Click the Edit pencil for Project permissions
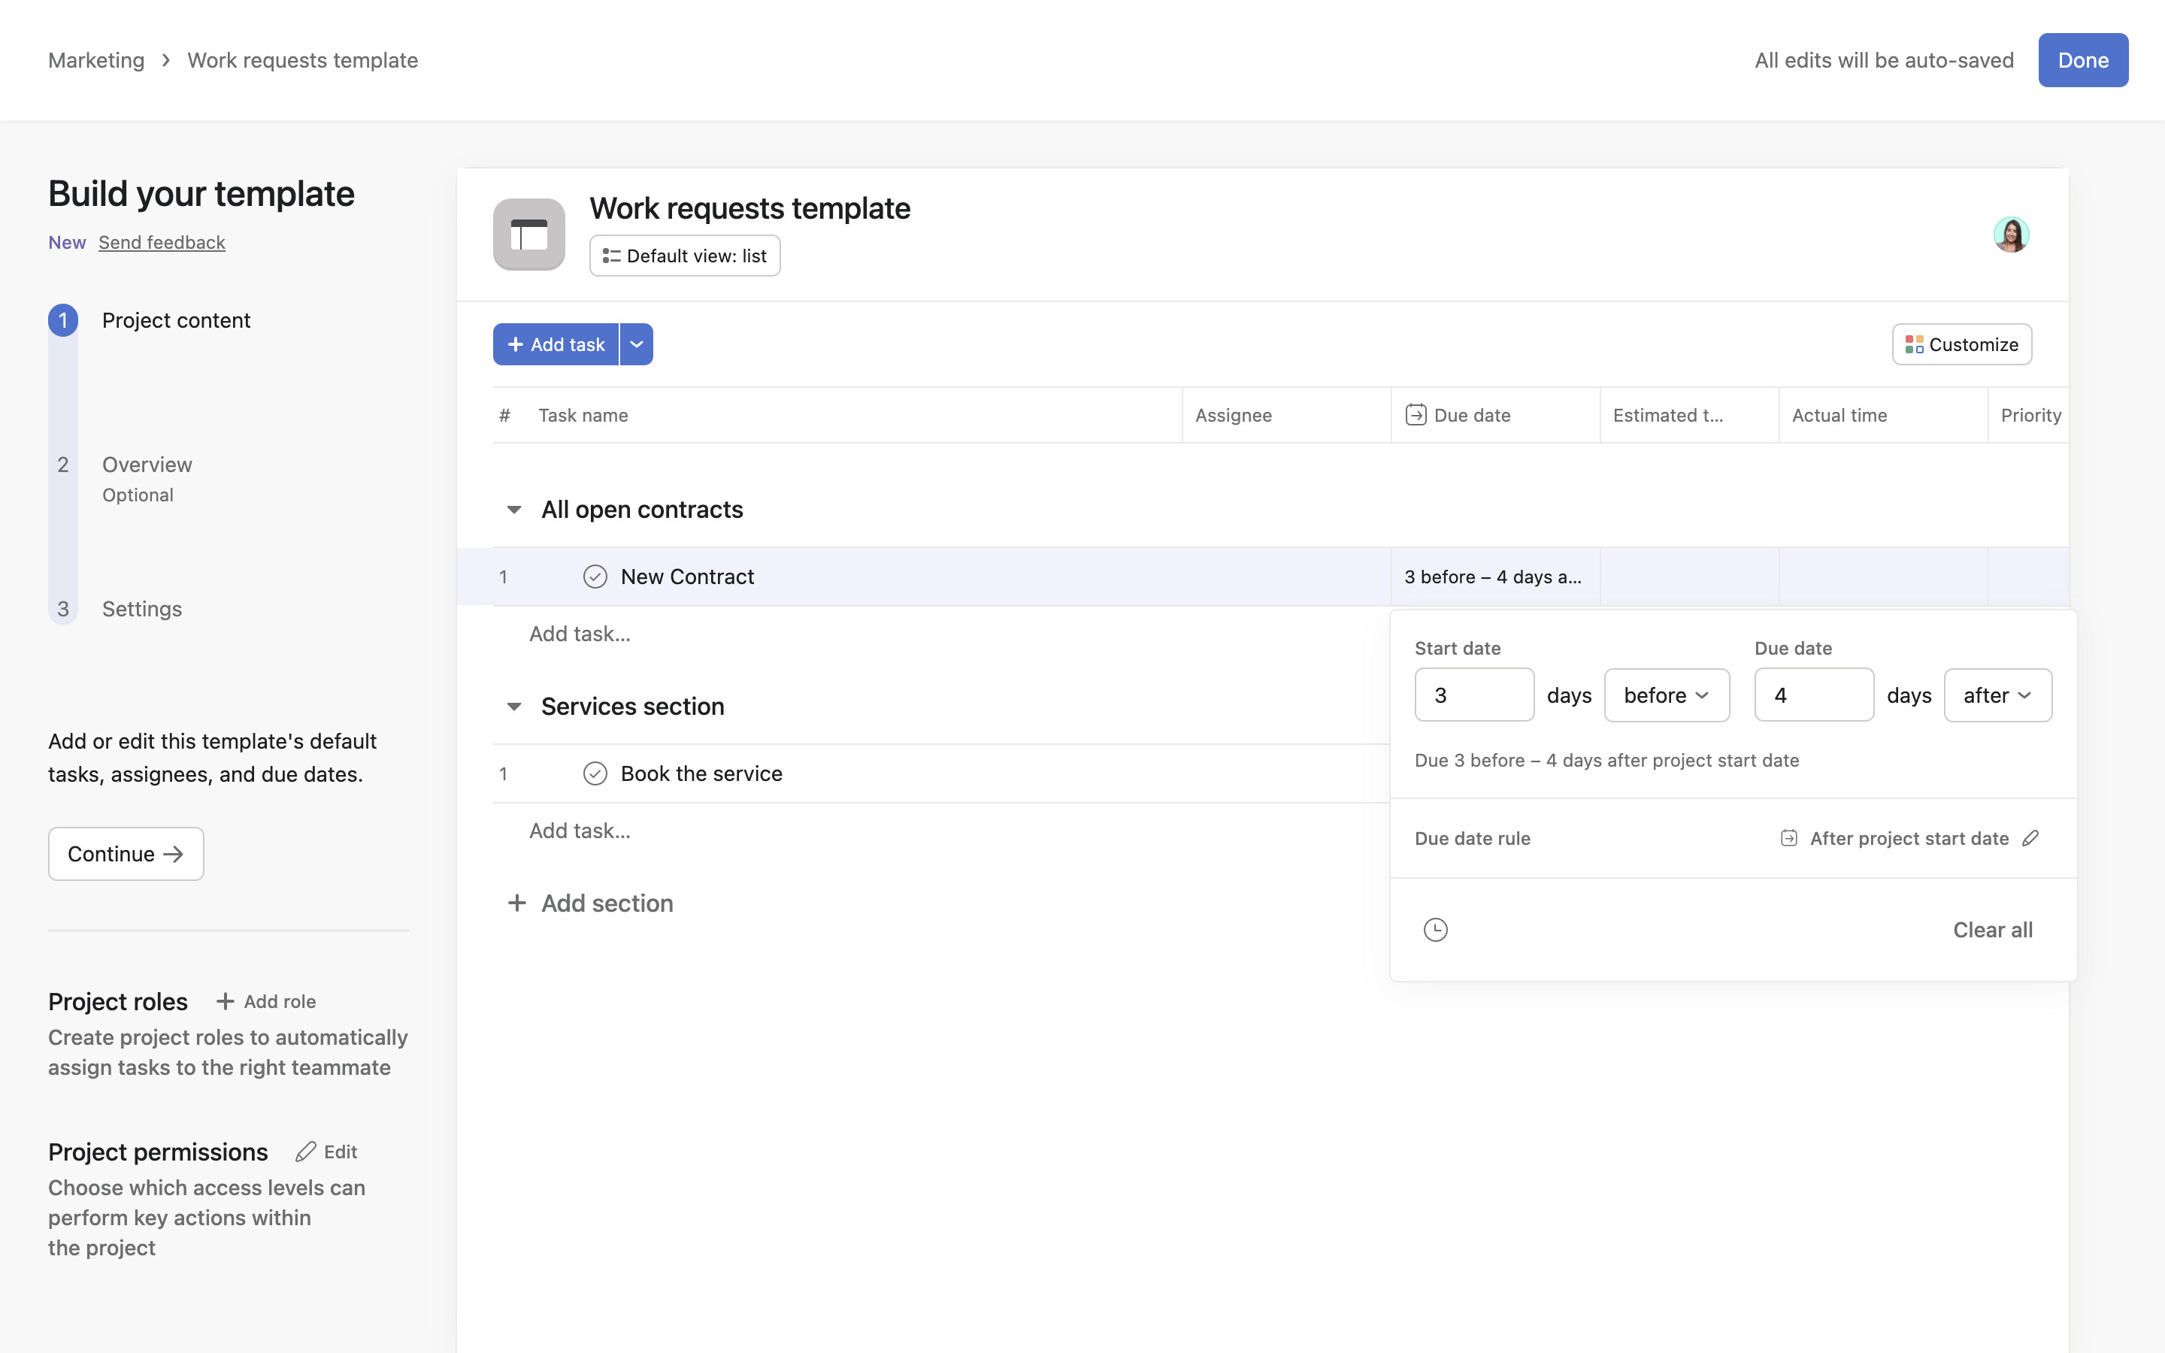The width and height of the screenshot is (2165, 1353). [x=306, y=1152]
